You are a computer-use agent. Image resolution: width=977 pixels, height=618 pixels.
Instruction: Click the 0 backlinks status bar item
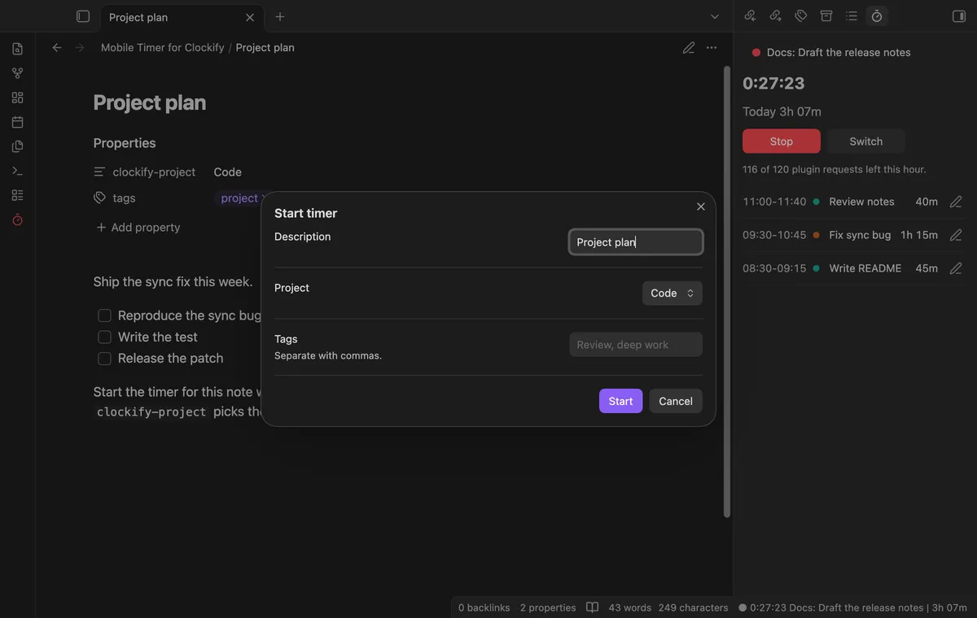pos(484,607)
